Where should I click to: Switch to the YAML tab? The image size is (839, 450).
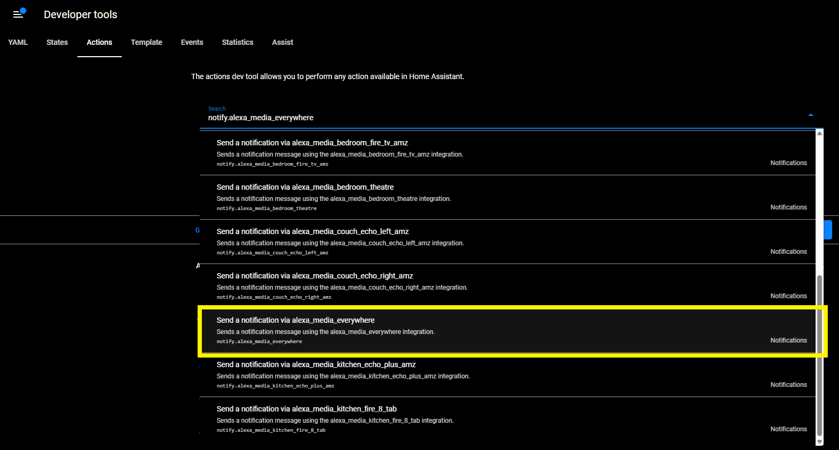(x=18, y=42)
